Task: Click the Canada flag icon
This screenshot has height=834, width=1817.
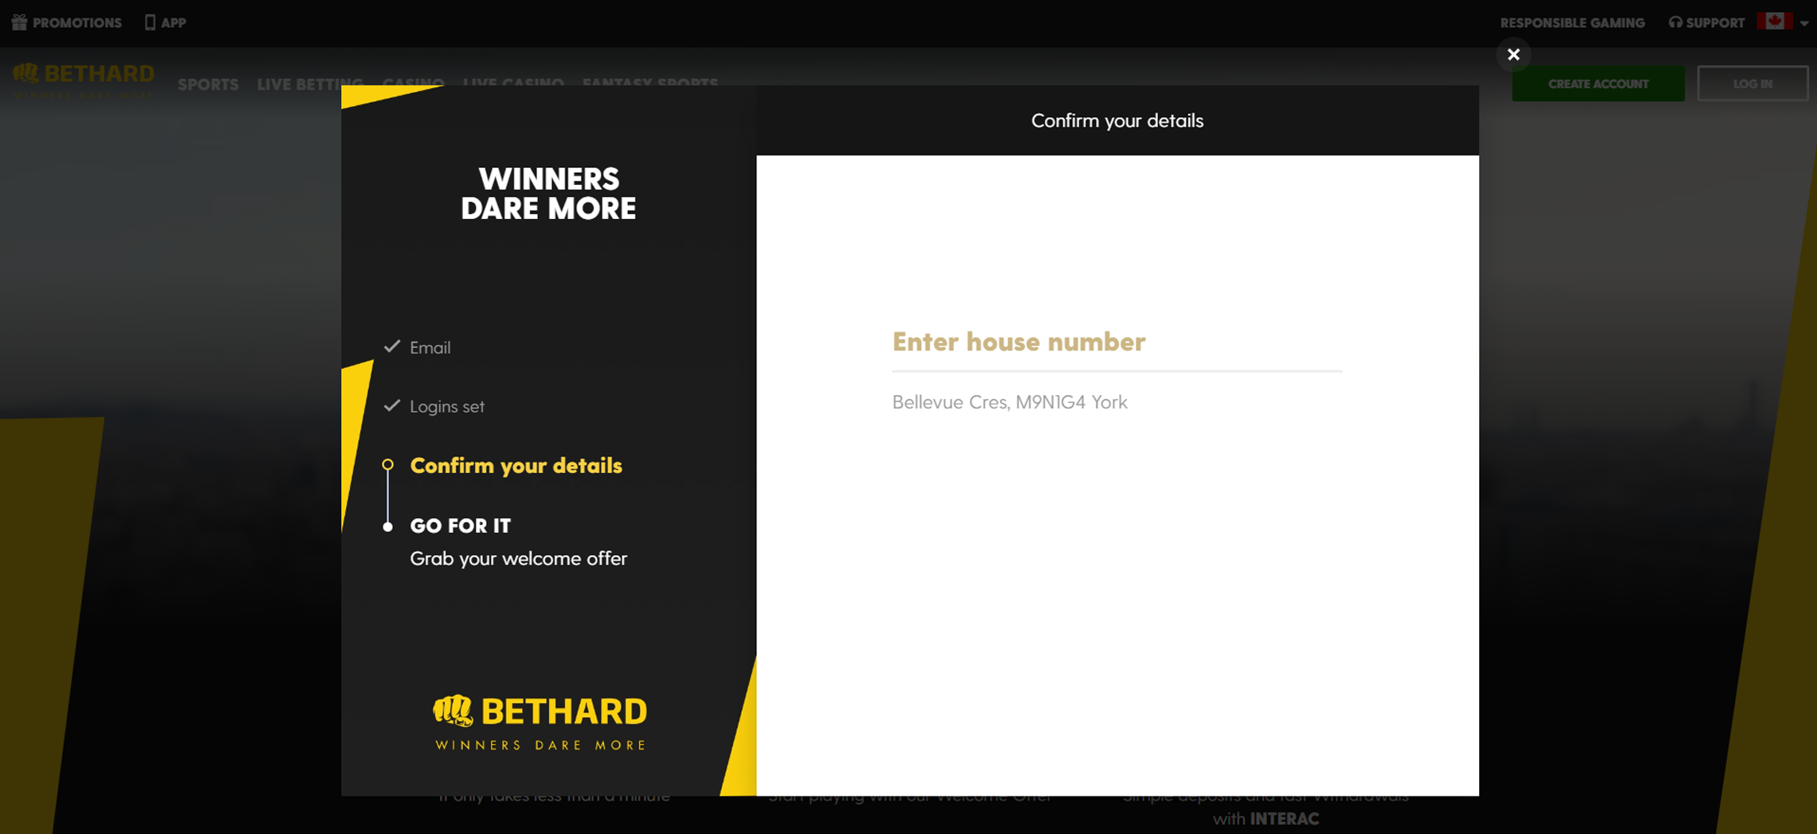Action: coord(1774,22)
